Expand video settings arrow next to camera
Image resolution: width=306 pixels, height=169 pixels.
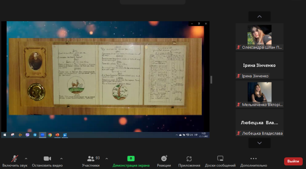pyautogui.click(x=61, y=159)
